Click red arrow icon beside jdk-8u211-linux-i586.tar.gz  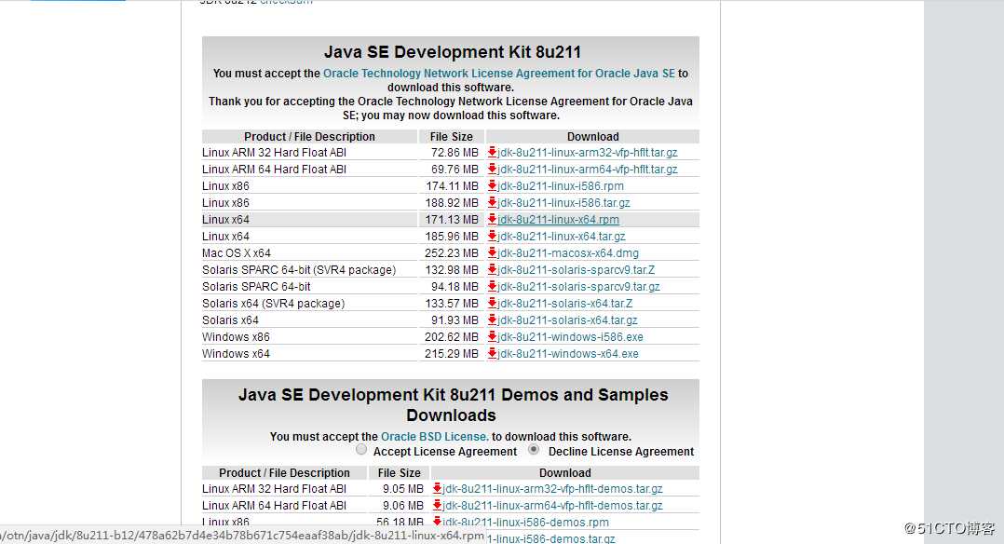pyautogui.click(x=492, y=202)
